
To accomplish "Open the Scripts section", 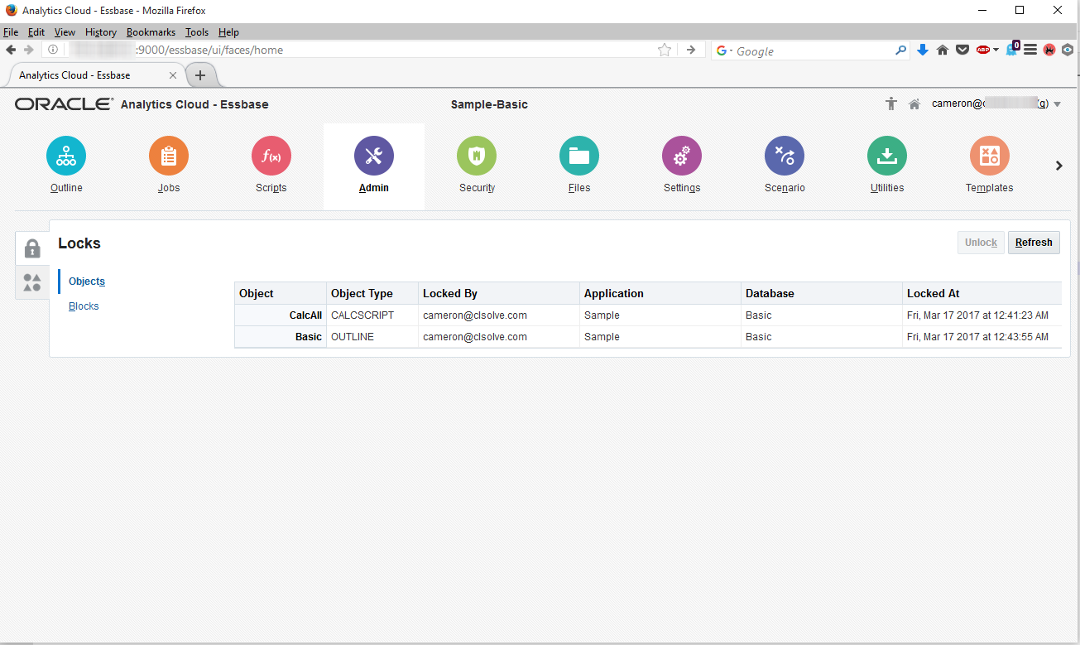I will [271, 165].
